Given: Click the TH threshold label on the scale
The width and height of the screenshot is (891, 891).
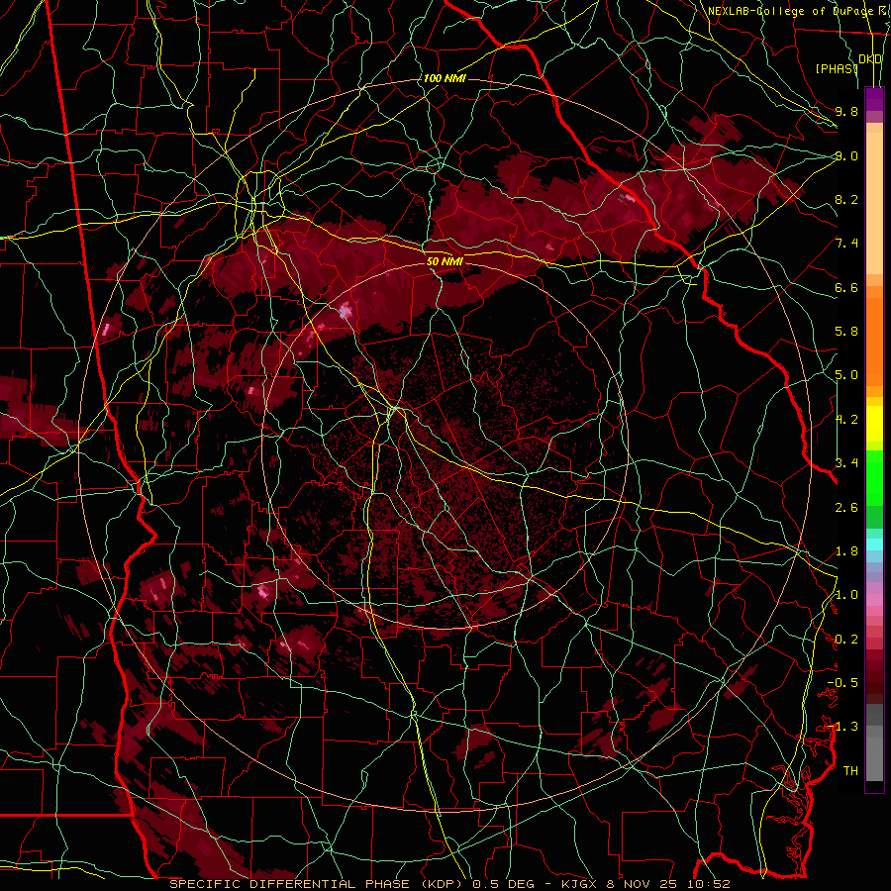Looking at the screenshot, I should [850, 771].
